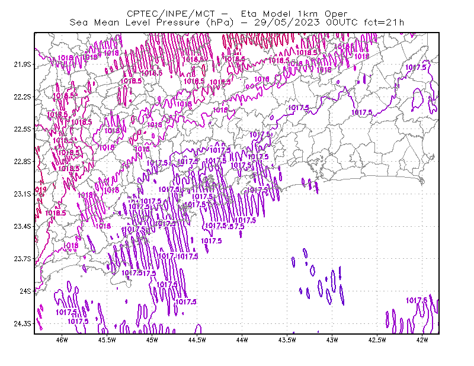The width and height of the screenshot is (474, 366).
Task: Select the "00UTC" time text
Action: coord(342,23)
